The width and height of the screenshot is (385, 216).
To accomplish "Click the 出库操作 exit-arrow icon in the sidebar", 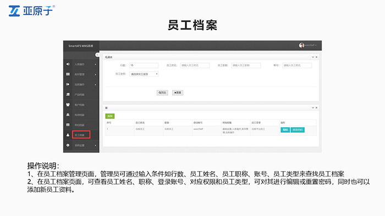I will coord(68,84).
